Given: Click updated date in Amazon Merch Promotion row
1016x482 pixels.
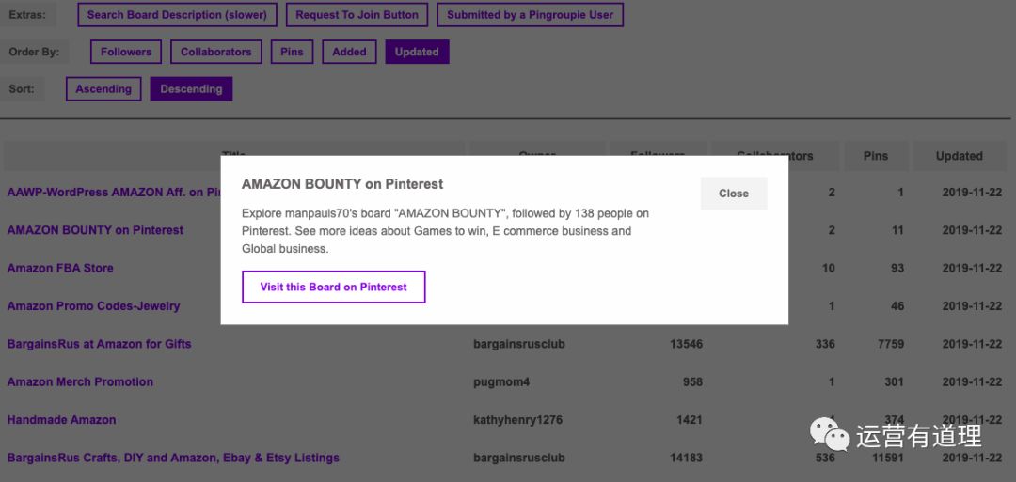Looking at the screenshot, I should (x=972, y=381).
